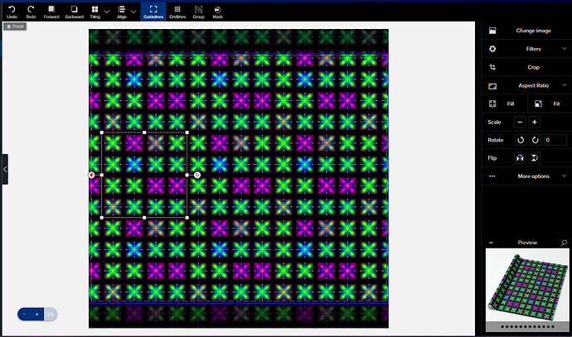Expand the collapsed left side panel

coord(5,169)
